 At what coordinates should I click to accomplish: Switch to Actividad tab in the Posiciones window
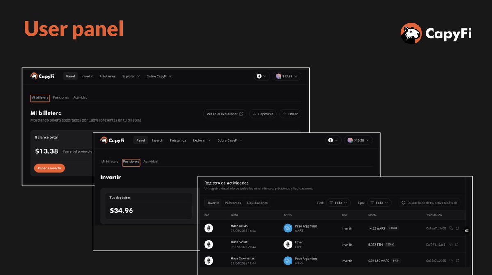[150, 162]
